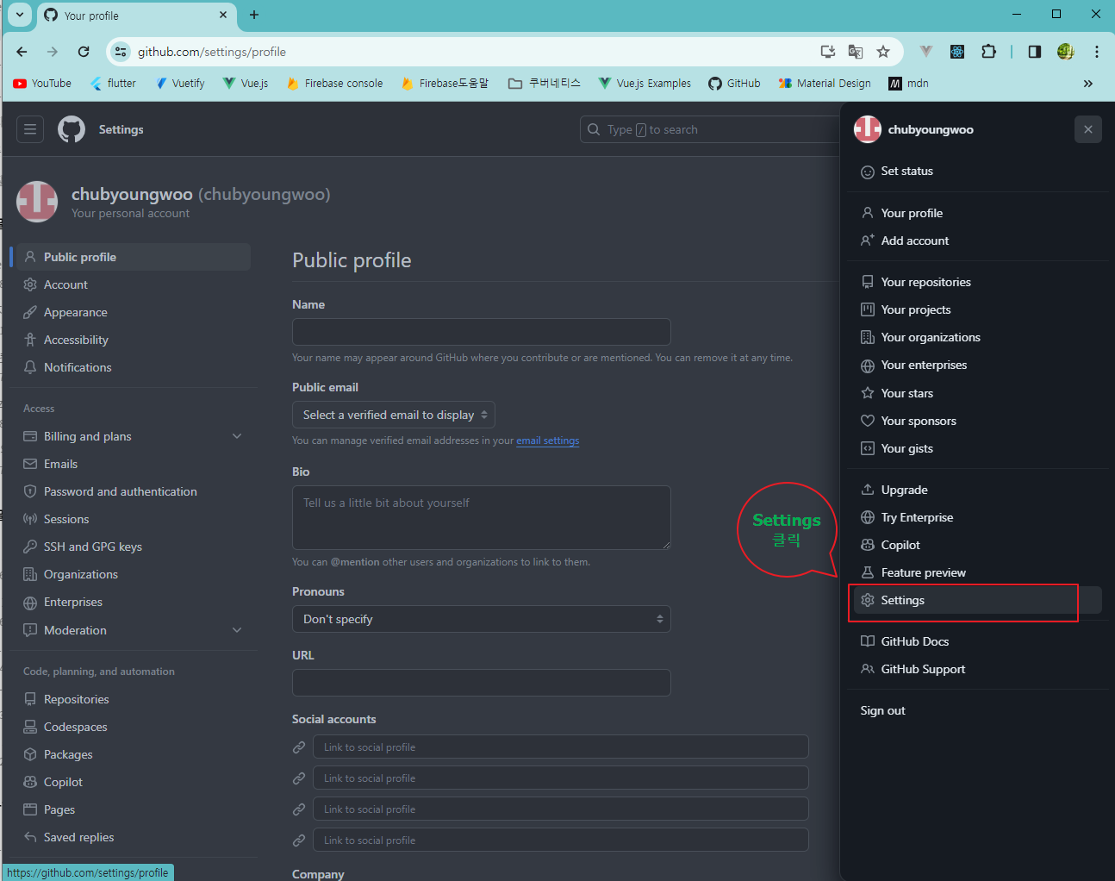Screen dimensions: 1115x881
Task: Click the chubyoungwoo avatar on settings page
Action: 37,202
